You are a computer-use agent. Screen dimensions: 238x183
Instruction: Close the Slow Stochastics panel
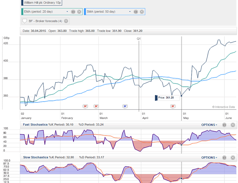[233, 157]
